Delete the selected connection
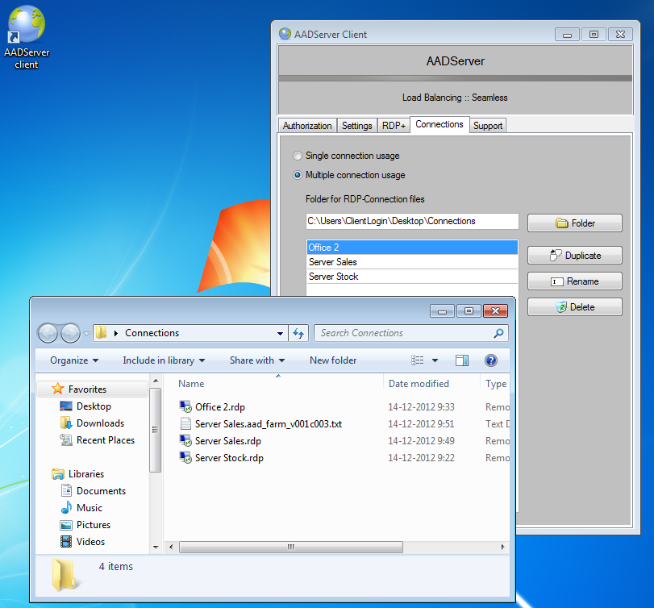This screenshot has height=608, width=654. point(574,307)
